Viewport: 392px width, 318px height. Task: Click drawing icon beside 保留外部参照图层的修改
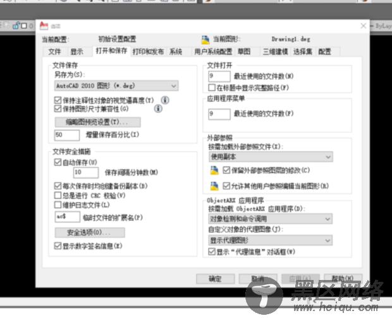click(x=214, y=170)
